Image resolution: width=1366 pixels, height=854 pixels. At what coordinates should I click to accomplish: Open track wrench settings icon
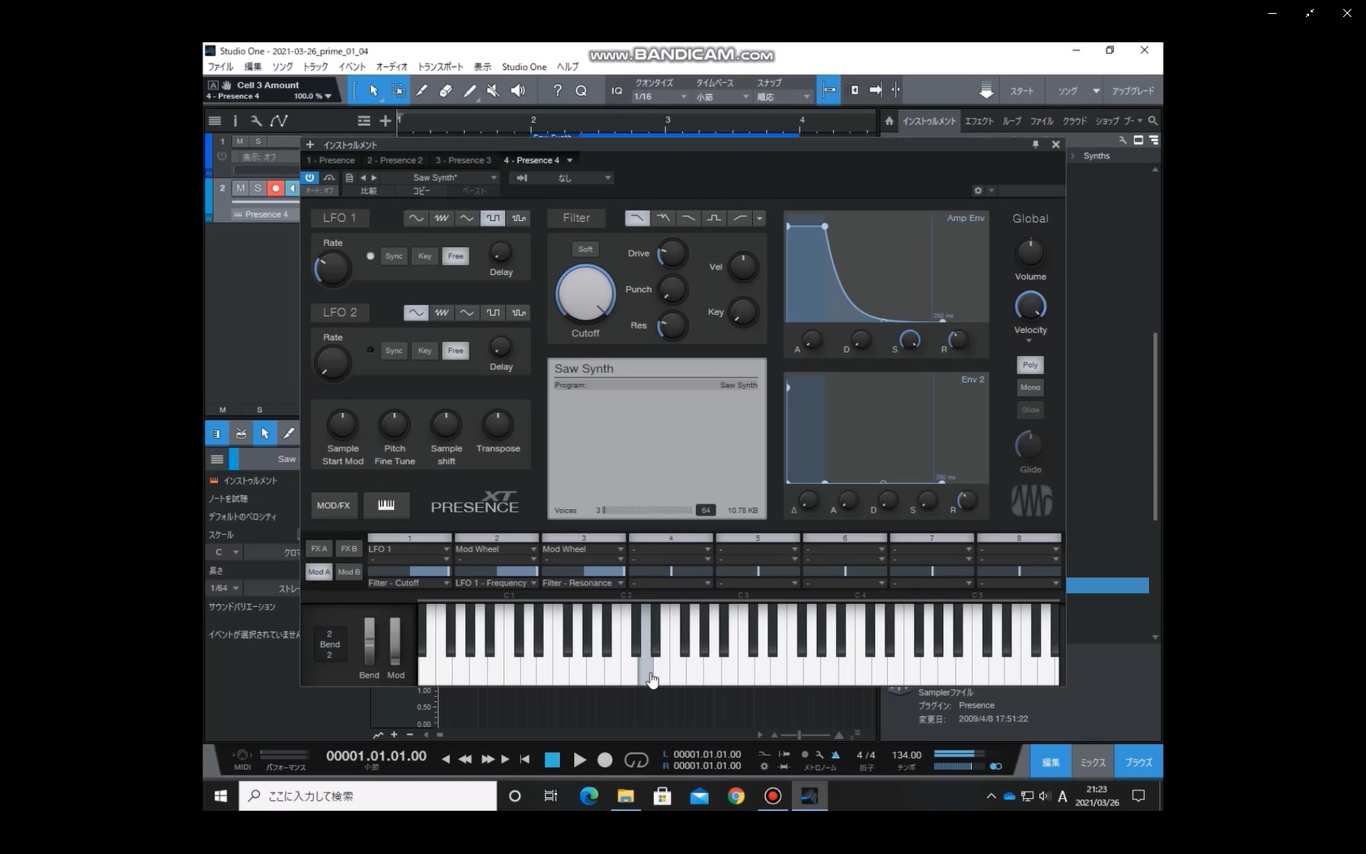pyautogui.click(x=256, y=120)
